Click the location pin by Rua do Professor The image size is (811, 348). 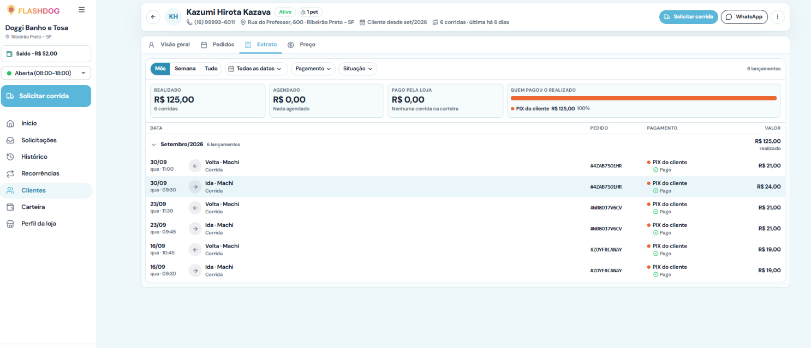click(x=243, y=22)
